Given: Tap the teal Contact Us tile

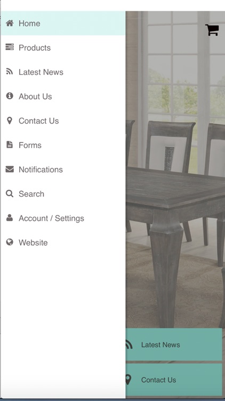Looking at the screenshot, I should click(x=174, y=380).
